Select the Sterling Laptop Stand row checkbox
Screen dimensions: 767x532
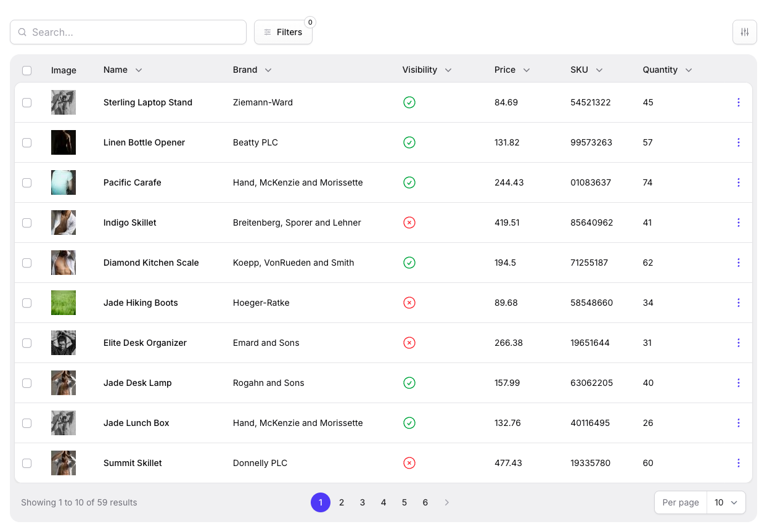pyautogui.click(x=27, y=102)
